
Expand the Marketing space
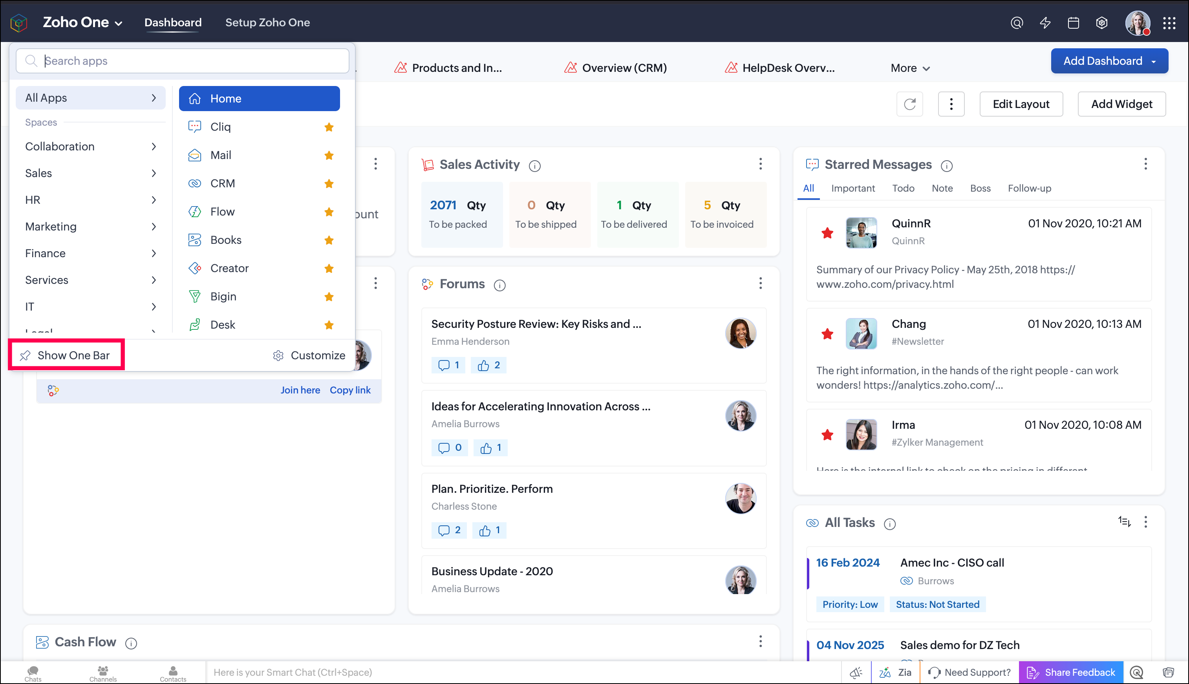(x=91, y=227)
